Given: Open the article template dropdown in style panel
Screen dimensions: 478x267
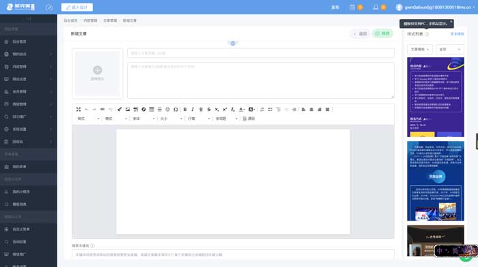Looking at the screenshot, I should [x=420, y=49].
